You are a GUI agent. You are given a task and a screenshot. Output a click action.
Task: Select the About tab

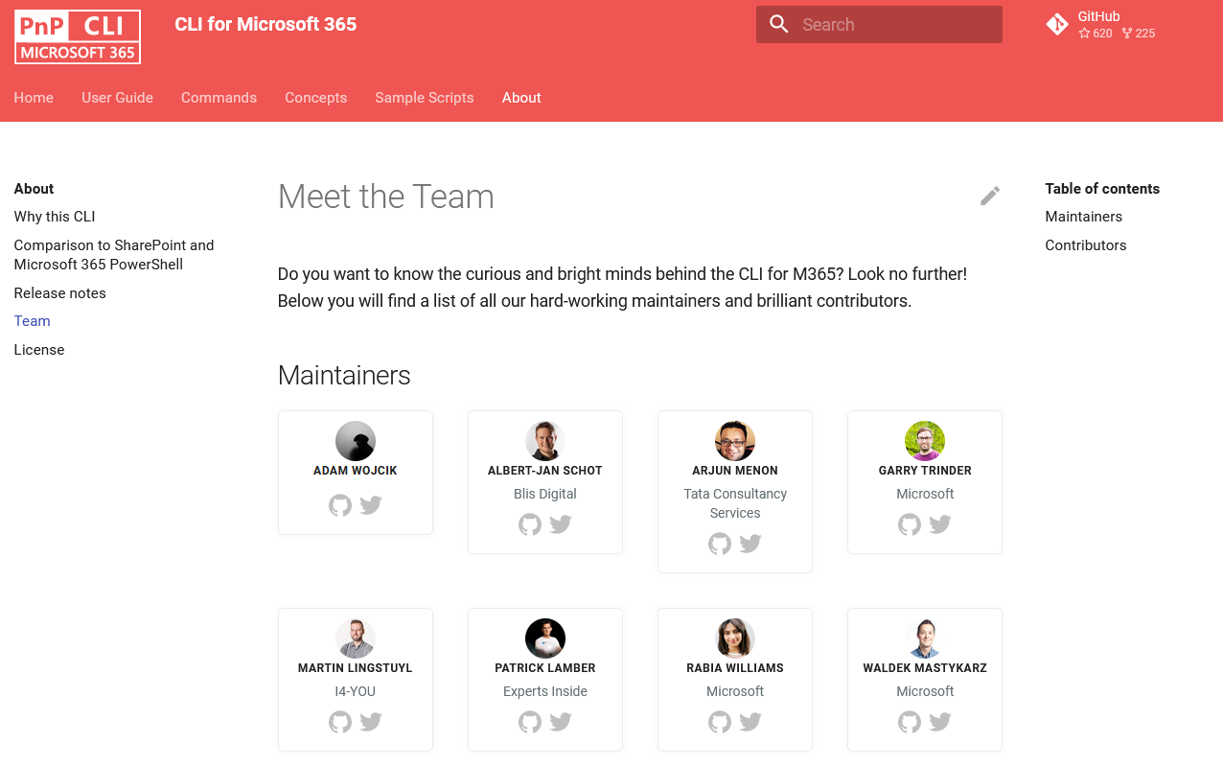(521, 98)
